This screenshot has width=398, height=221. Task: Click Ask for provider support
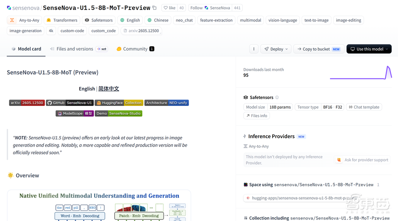362,160
